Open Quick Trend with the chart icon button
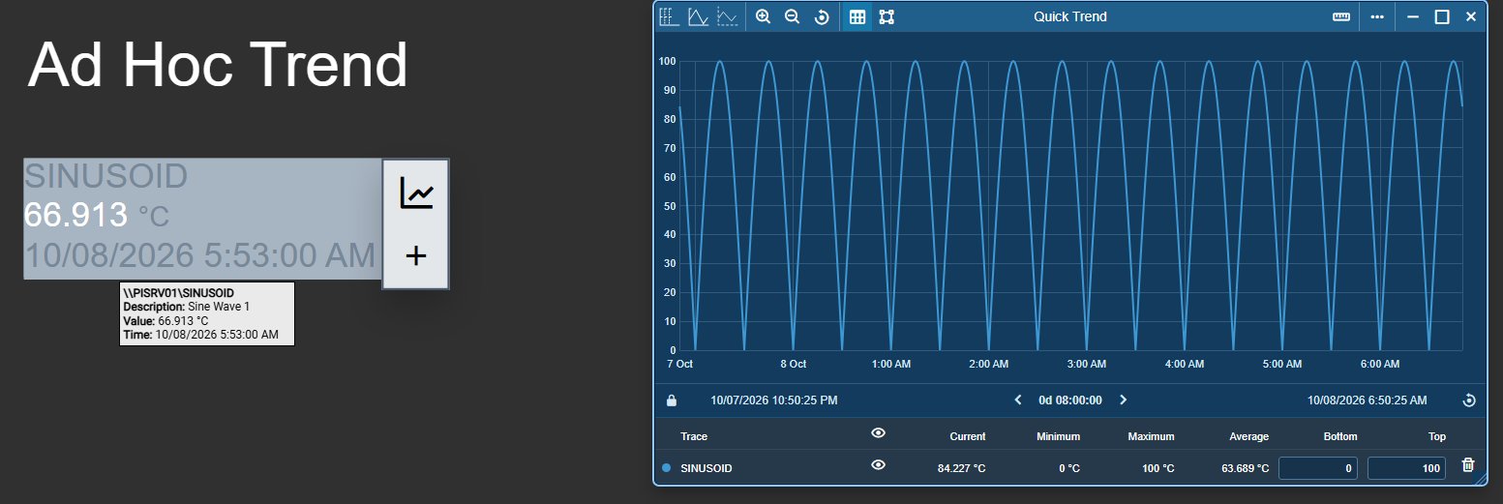Screen dimensions: 1503x504 416,193
